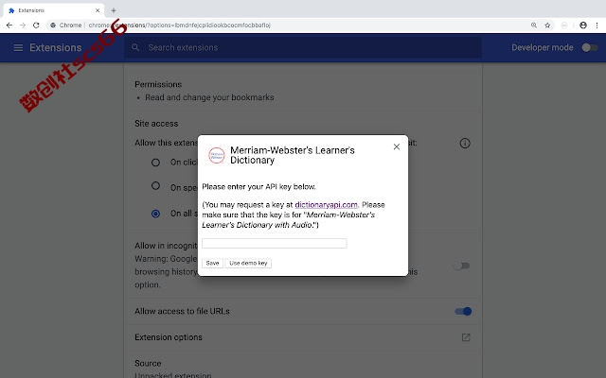
Task: Click the Search extensions field
Action: (303, 48)
